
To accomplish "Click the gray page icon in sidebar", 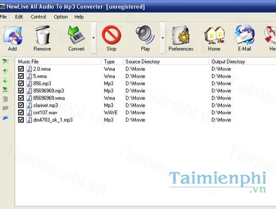I will (6, 99).
